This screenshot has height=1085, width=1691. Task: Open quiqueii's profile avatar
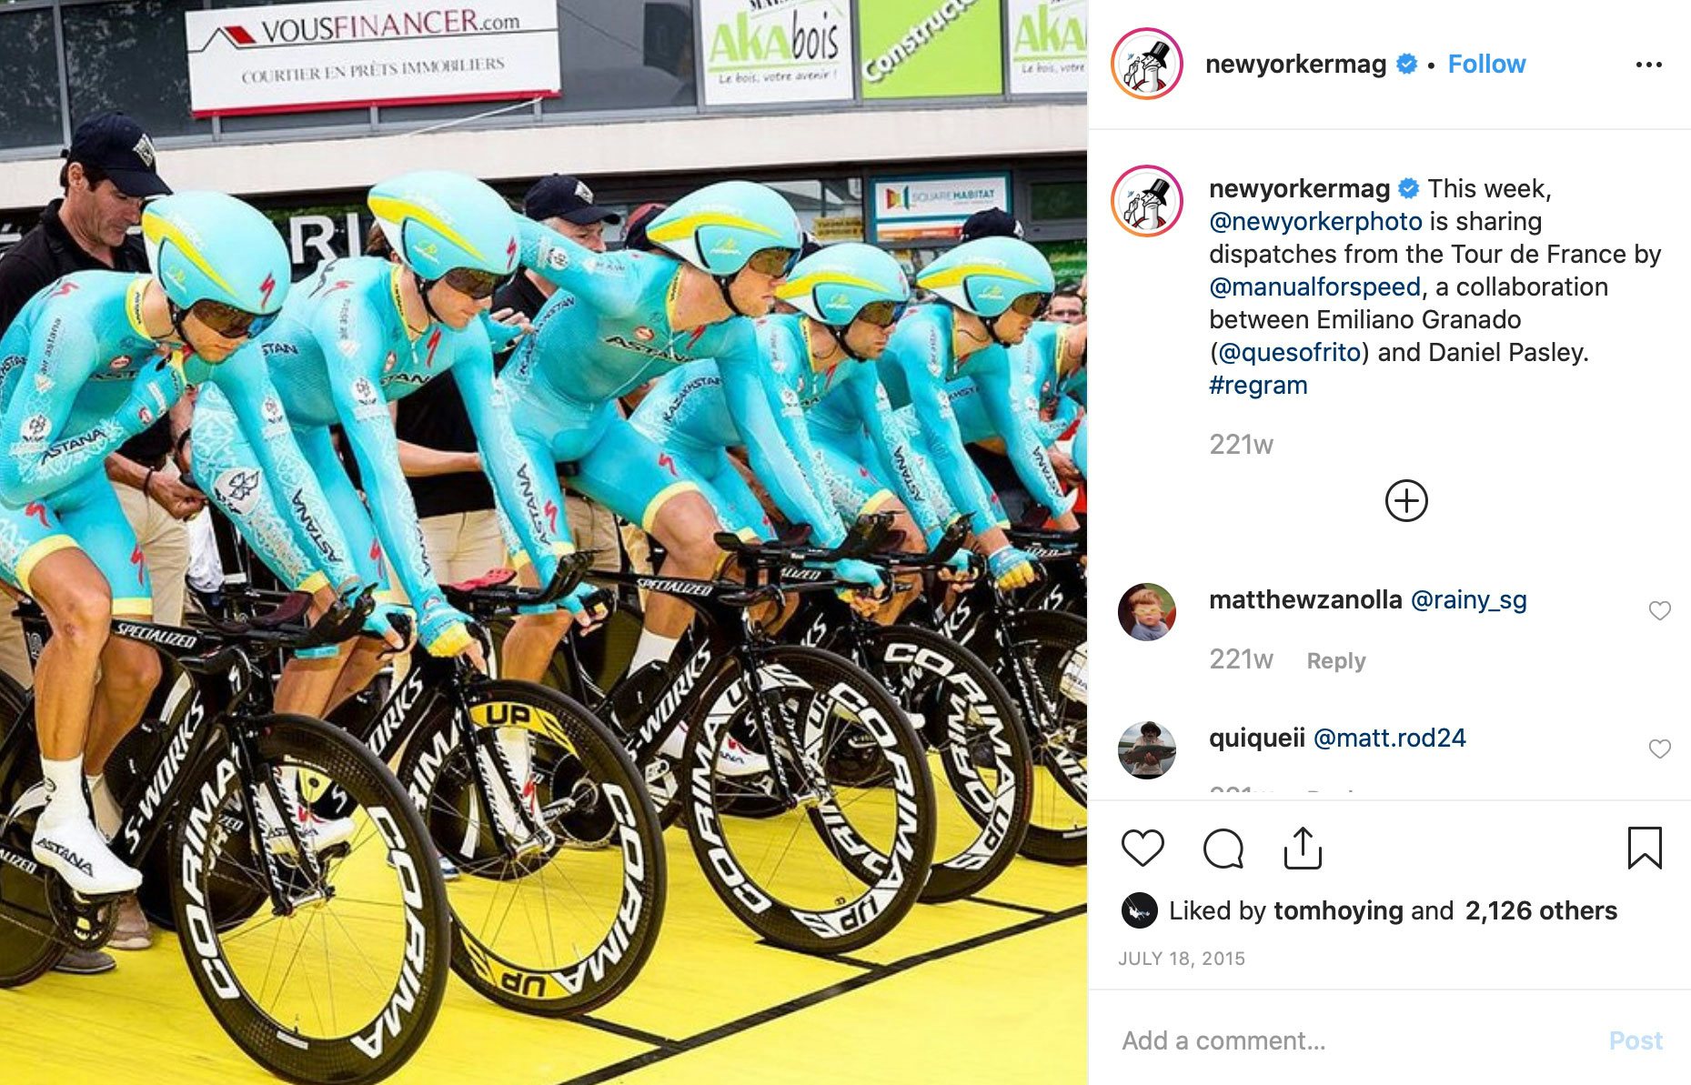pyautogui.click(x=1146, y=750)
